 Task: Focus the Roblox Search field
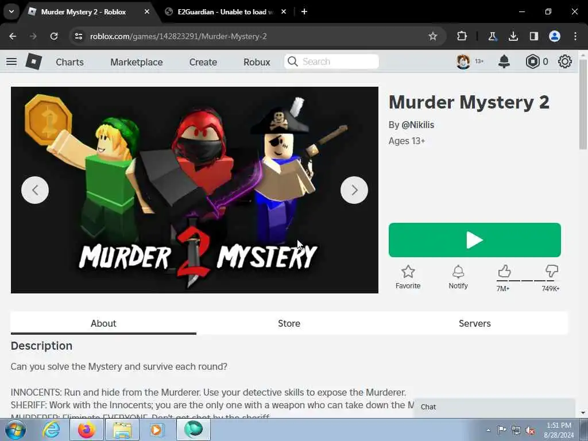pos(331,61)
